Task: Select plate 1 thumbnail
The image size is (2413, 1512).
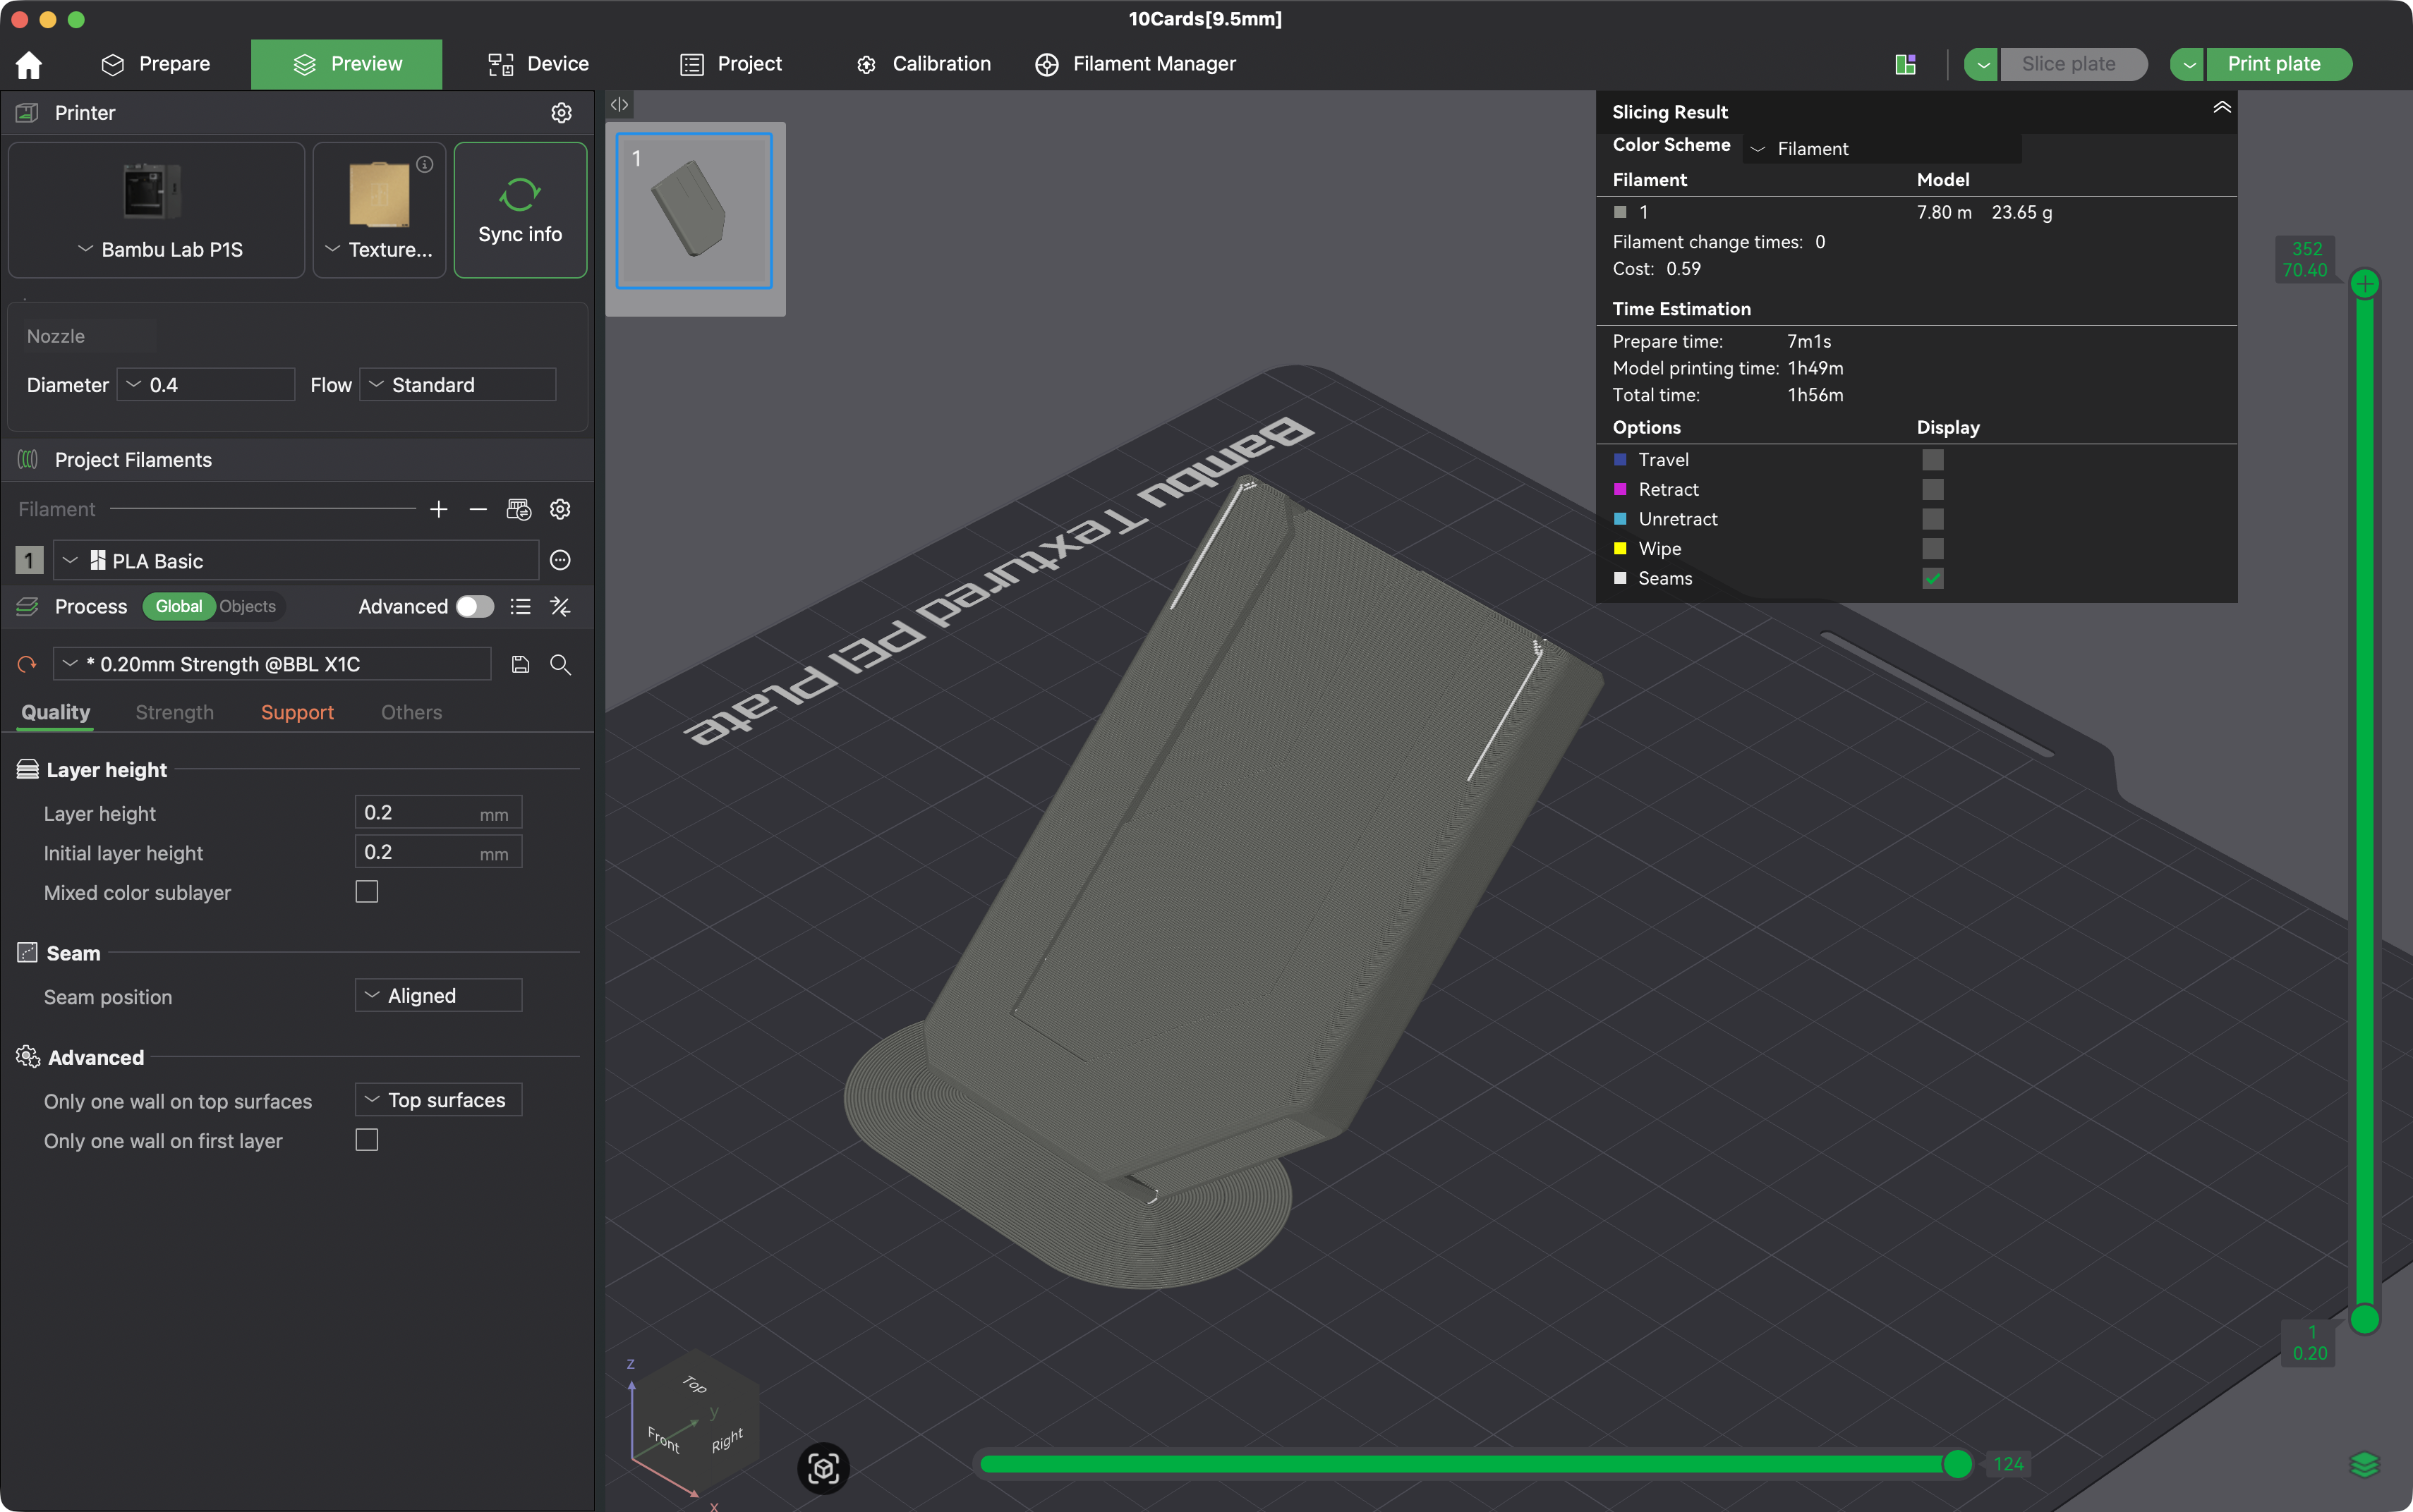Action: pyautogui.click(x=694, y=211)
